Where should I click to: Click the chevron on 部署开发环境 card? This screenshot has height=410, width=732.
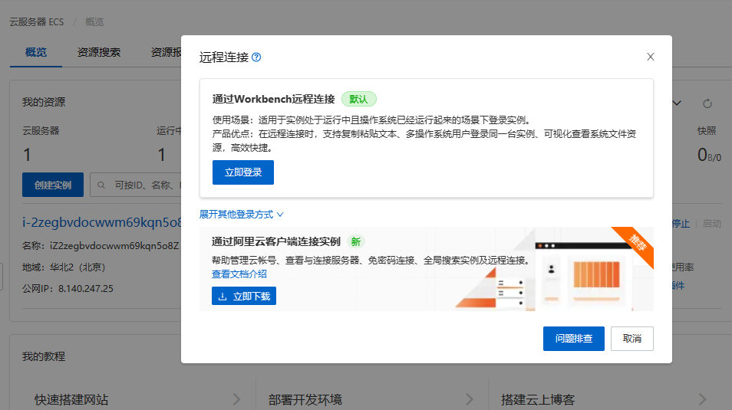pyautogui.click(x=469, y=399)
